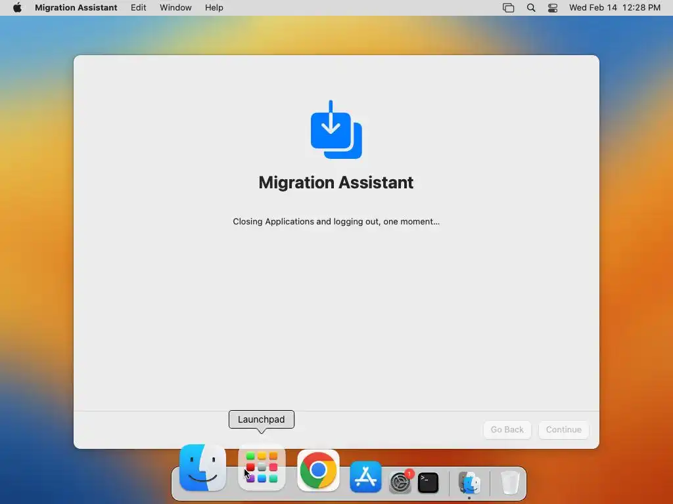Viewport: 673px width, 504px height.
Task: Open the Migration Assistant app menu
Action: (76, 8)
